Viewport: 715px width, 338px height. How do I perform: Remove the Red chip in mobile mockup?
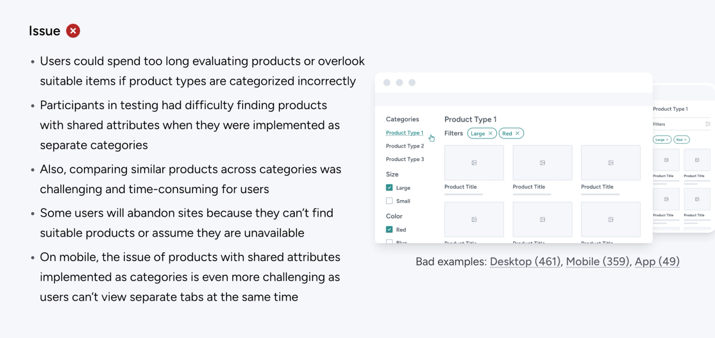click(x=686, y=139)
